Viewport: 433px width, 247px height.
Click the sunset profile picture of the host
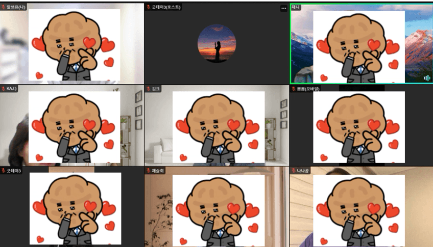point(217,43)
